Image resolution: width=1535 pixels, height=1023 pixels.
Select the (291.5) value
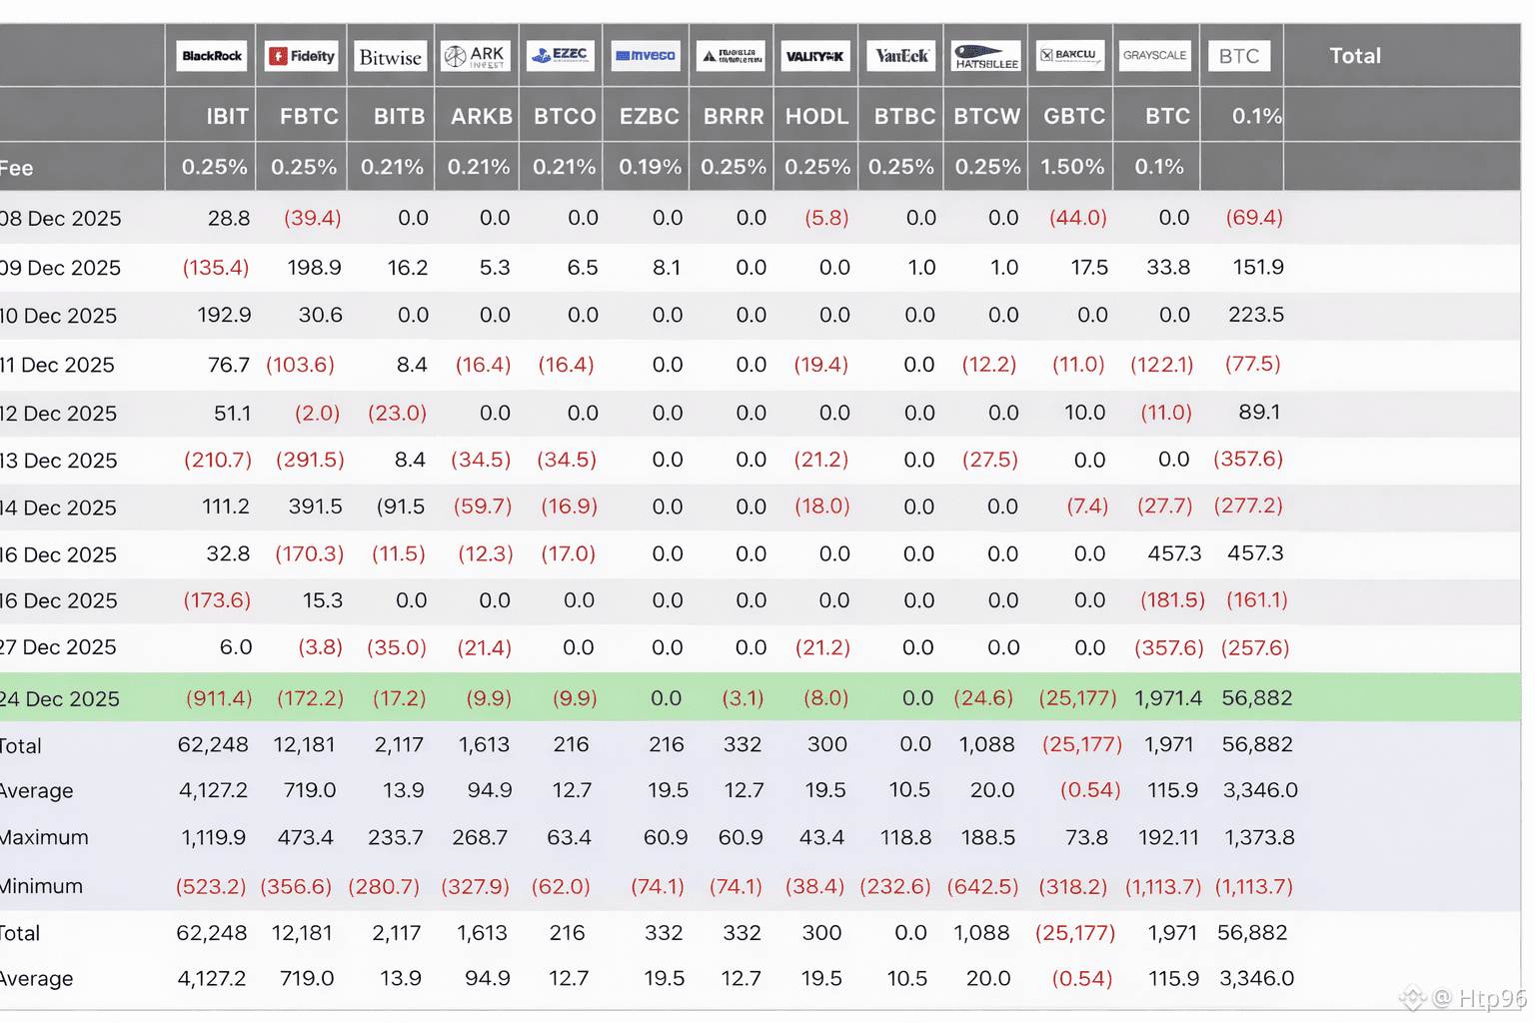310,461
